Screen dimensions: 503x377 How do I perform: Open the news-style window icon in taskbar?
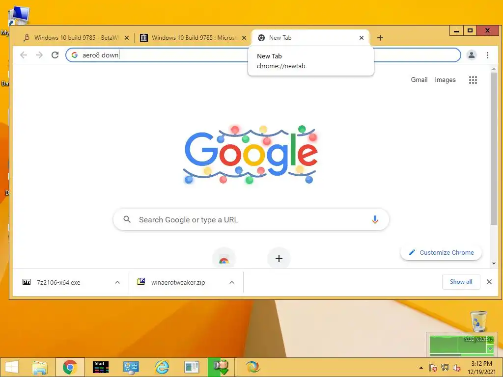coord(192,367)
